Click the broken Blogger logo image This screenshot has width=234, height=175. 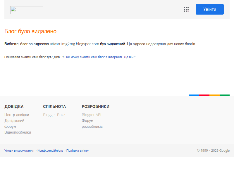tap(27, 10)
